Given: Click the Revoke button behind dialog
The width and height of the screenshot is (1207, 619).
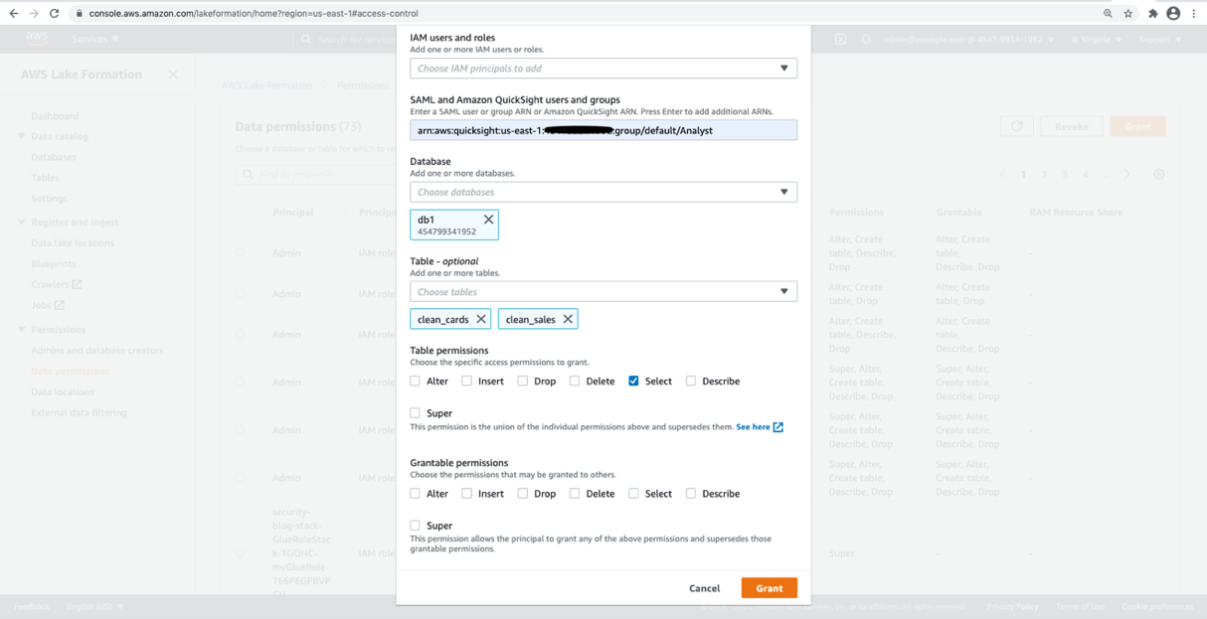Looking at the screenshot, I should (1071, 126).
